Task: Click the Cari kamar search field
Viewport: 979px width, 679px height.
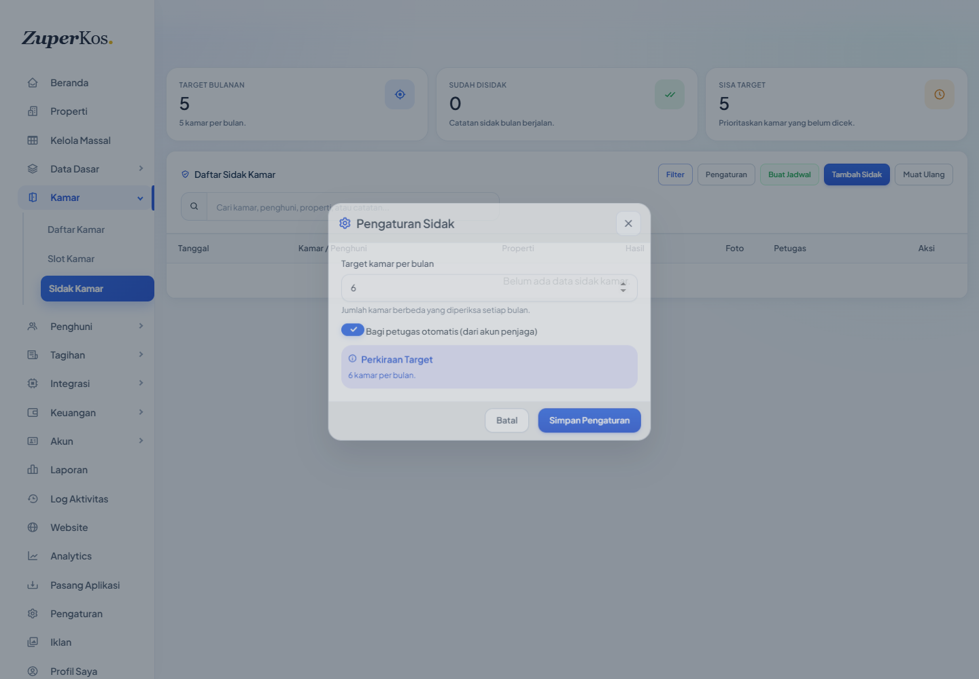Action: tap(353, 206)
